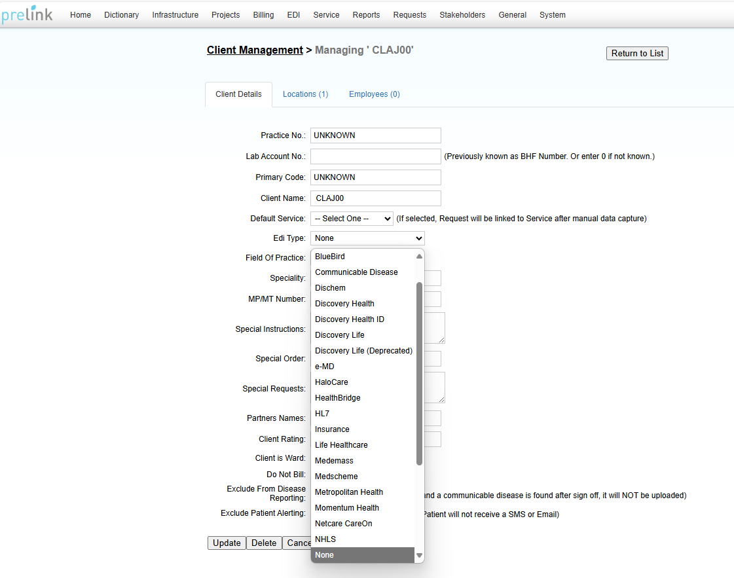
Task: Pick HL7 in the dropdown list
Action: (363, 414)
